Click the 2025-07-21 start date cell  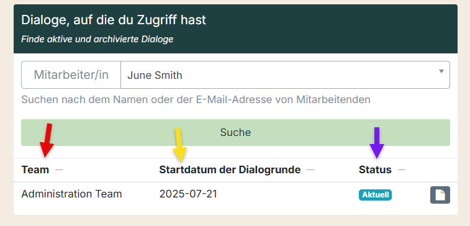[x=188, y=194]
